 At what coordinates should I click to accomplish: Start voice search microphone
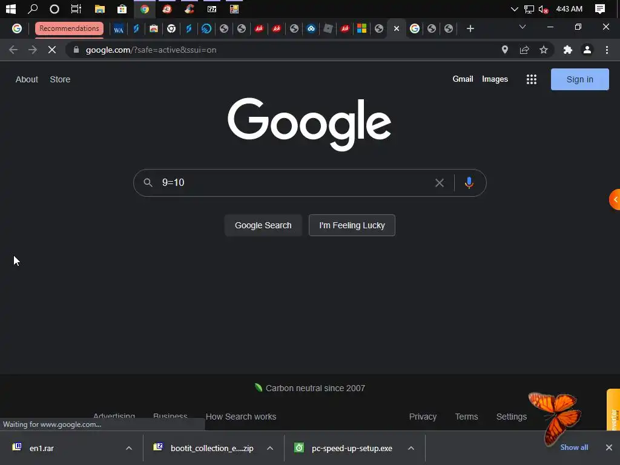pos(469,183)
